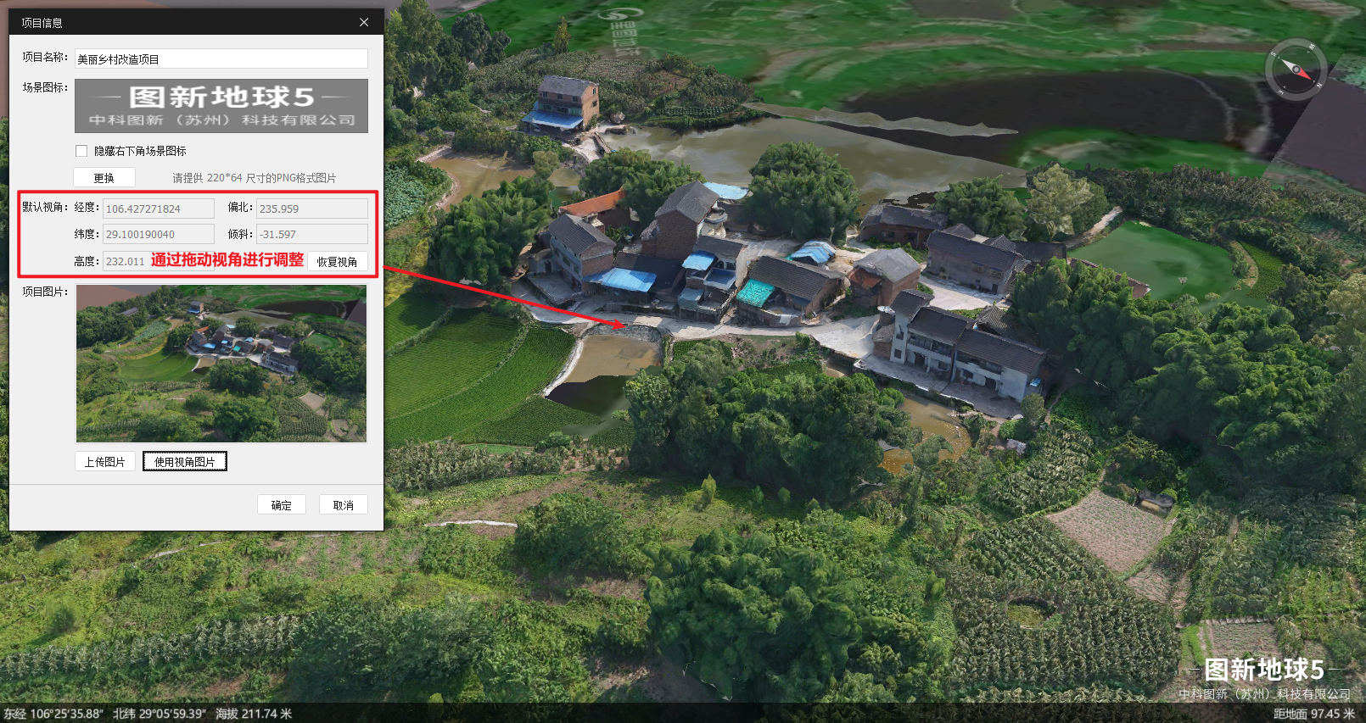
Task: Close the 项目信息 dialog
Action: coord(364,23)
